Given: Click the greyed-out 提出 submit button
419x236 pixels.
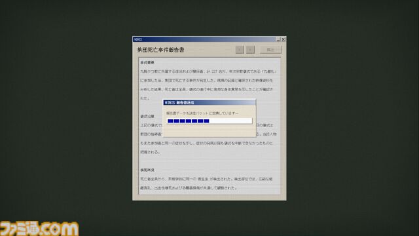Looking at the screenshot, I should (270, 50).
